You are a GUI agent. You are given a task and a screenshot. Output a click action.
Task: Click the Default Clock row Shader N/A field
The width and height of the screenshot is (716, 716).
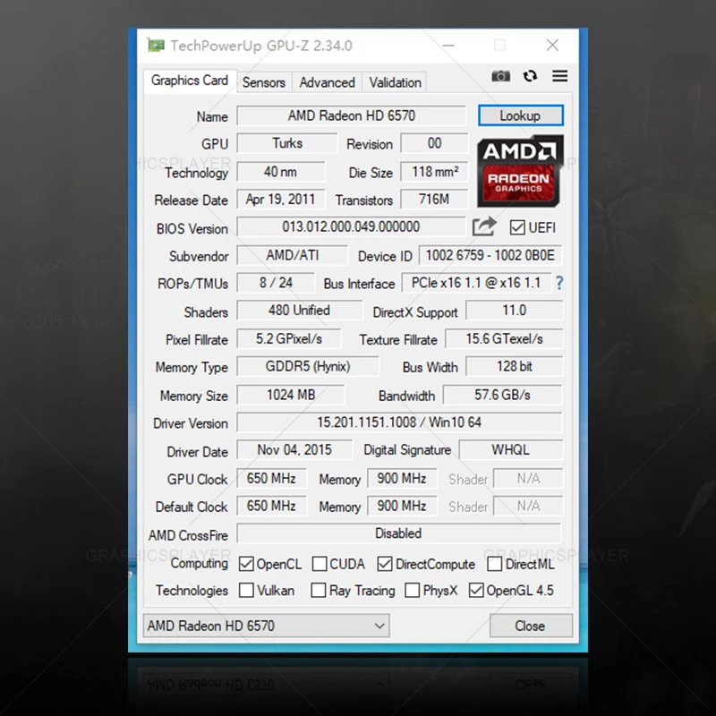tap(528, 506)
